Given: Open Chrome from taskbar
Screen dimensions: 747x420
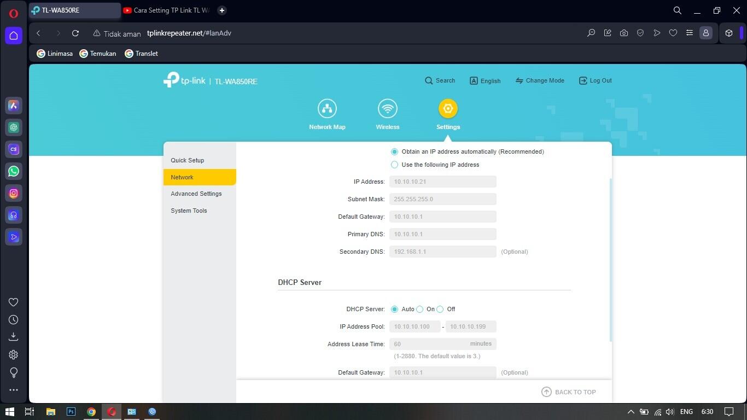Looking at the screenshot, I should [91, 412].
